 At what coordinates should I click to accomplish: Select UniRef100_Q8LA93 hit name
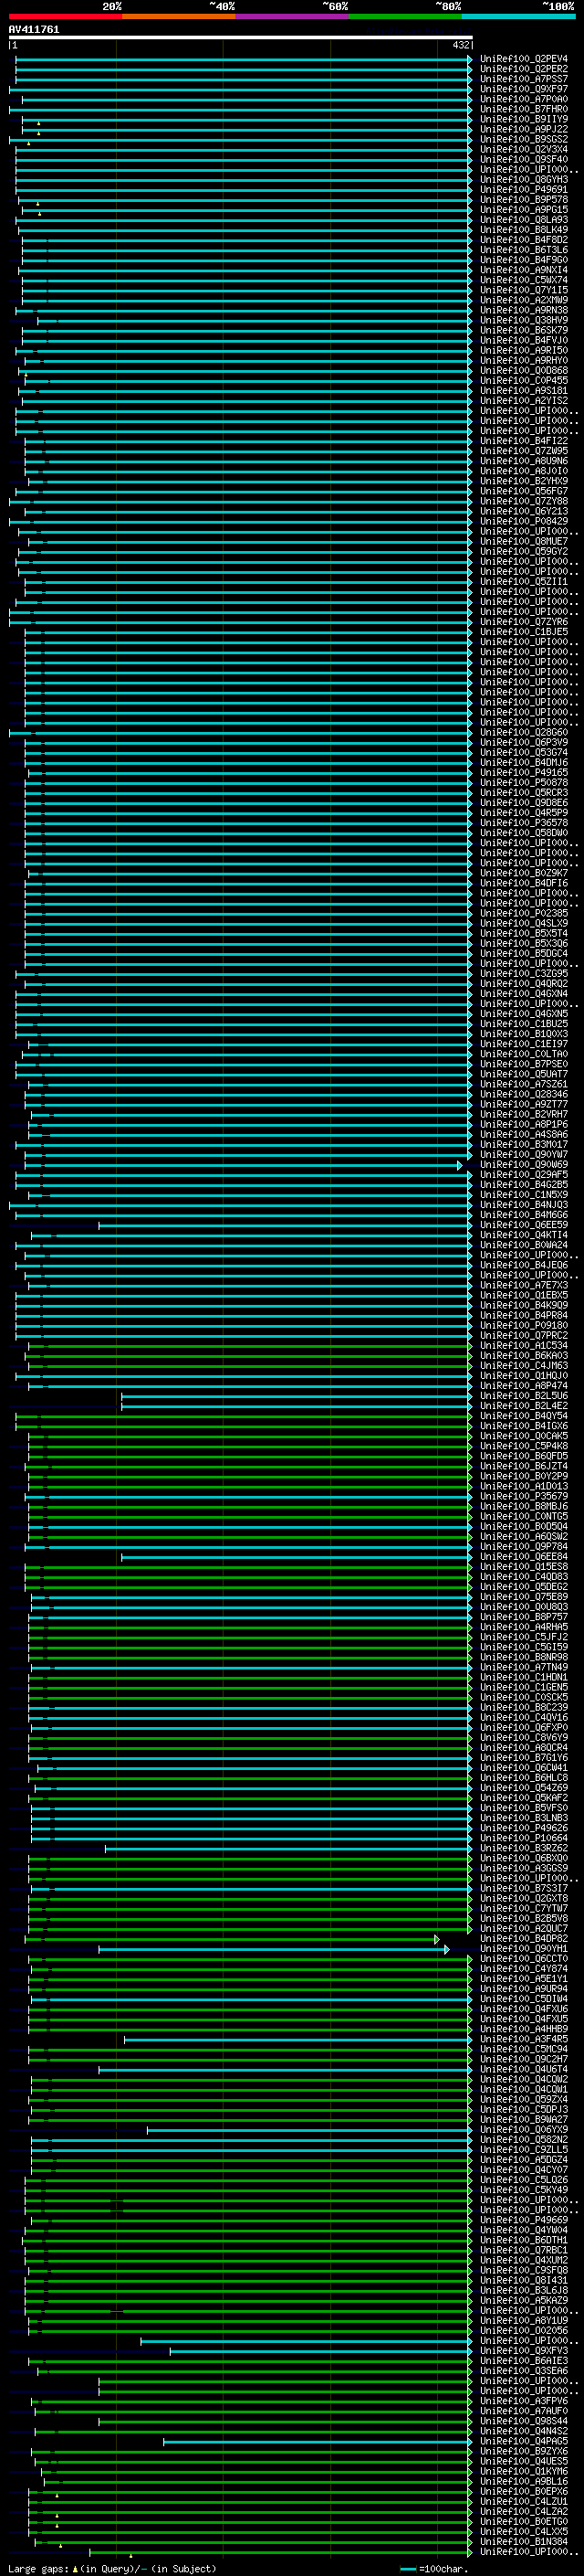coord(523,220)
